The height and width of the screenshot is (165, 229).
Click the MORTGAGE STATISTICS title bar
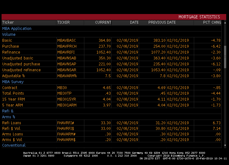(114, 17)
